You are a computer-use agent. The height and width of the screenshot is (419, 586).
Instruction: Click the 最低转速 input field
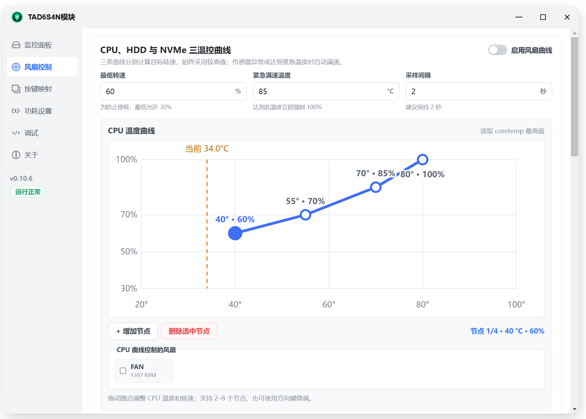click(x=173, y=91)
